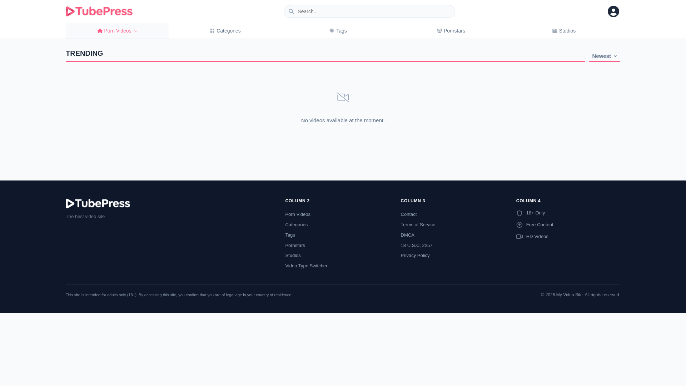This screenshot has width=686, height=386.
Task: Open the Newest sort dropdown
Action: [604, 56]
